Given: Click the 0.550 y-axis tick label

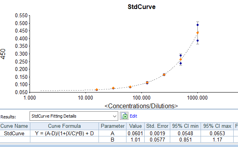Looking at the screenshot, I should (x=21, y=16).
